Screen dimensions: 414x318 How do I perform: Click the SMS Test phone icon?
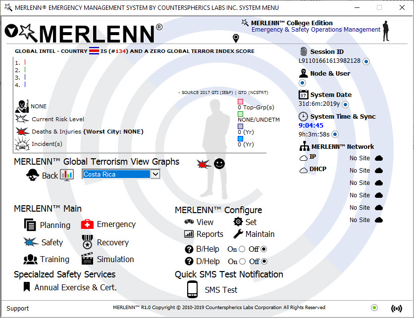[192, 289]
